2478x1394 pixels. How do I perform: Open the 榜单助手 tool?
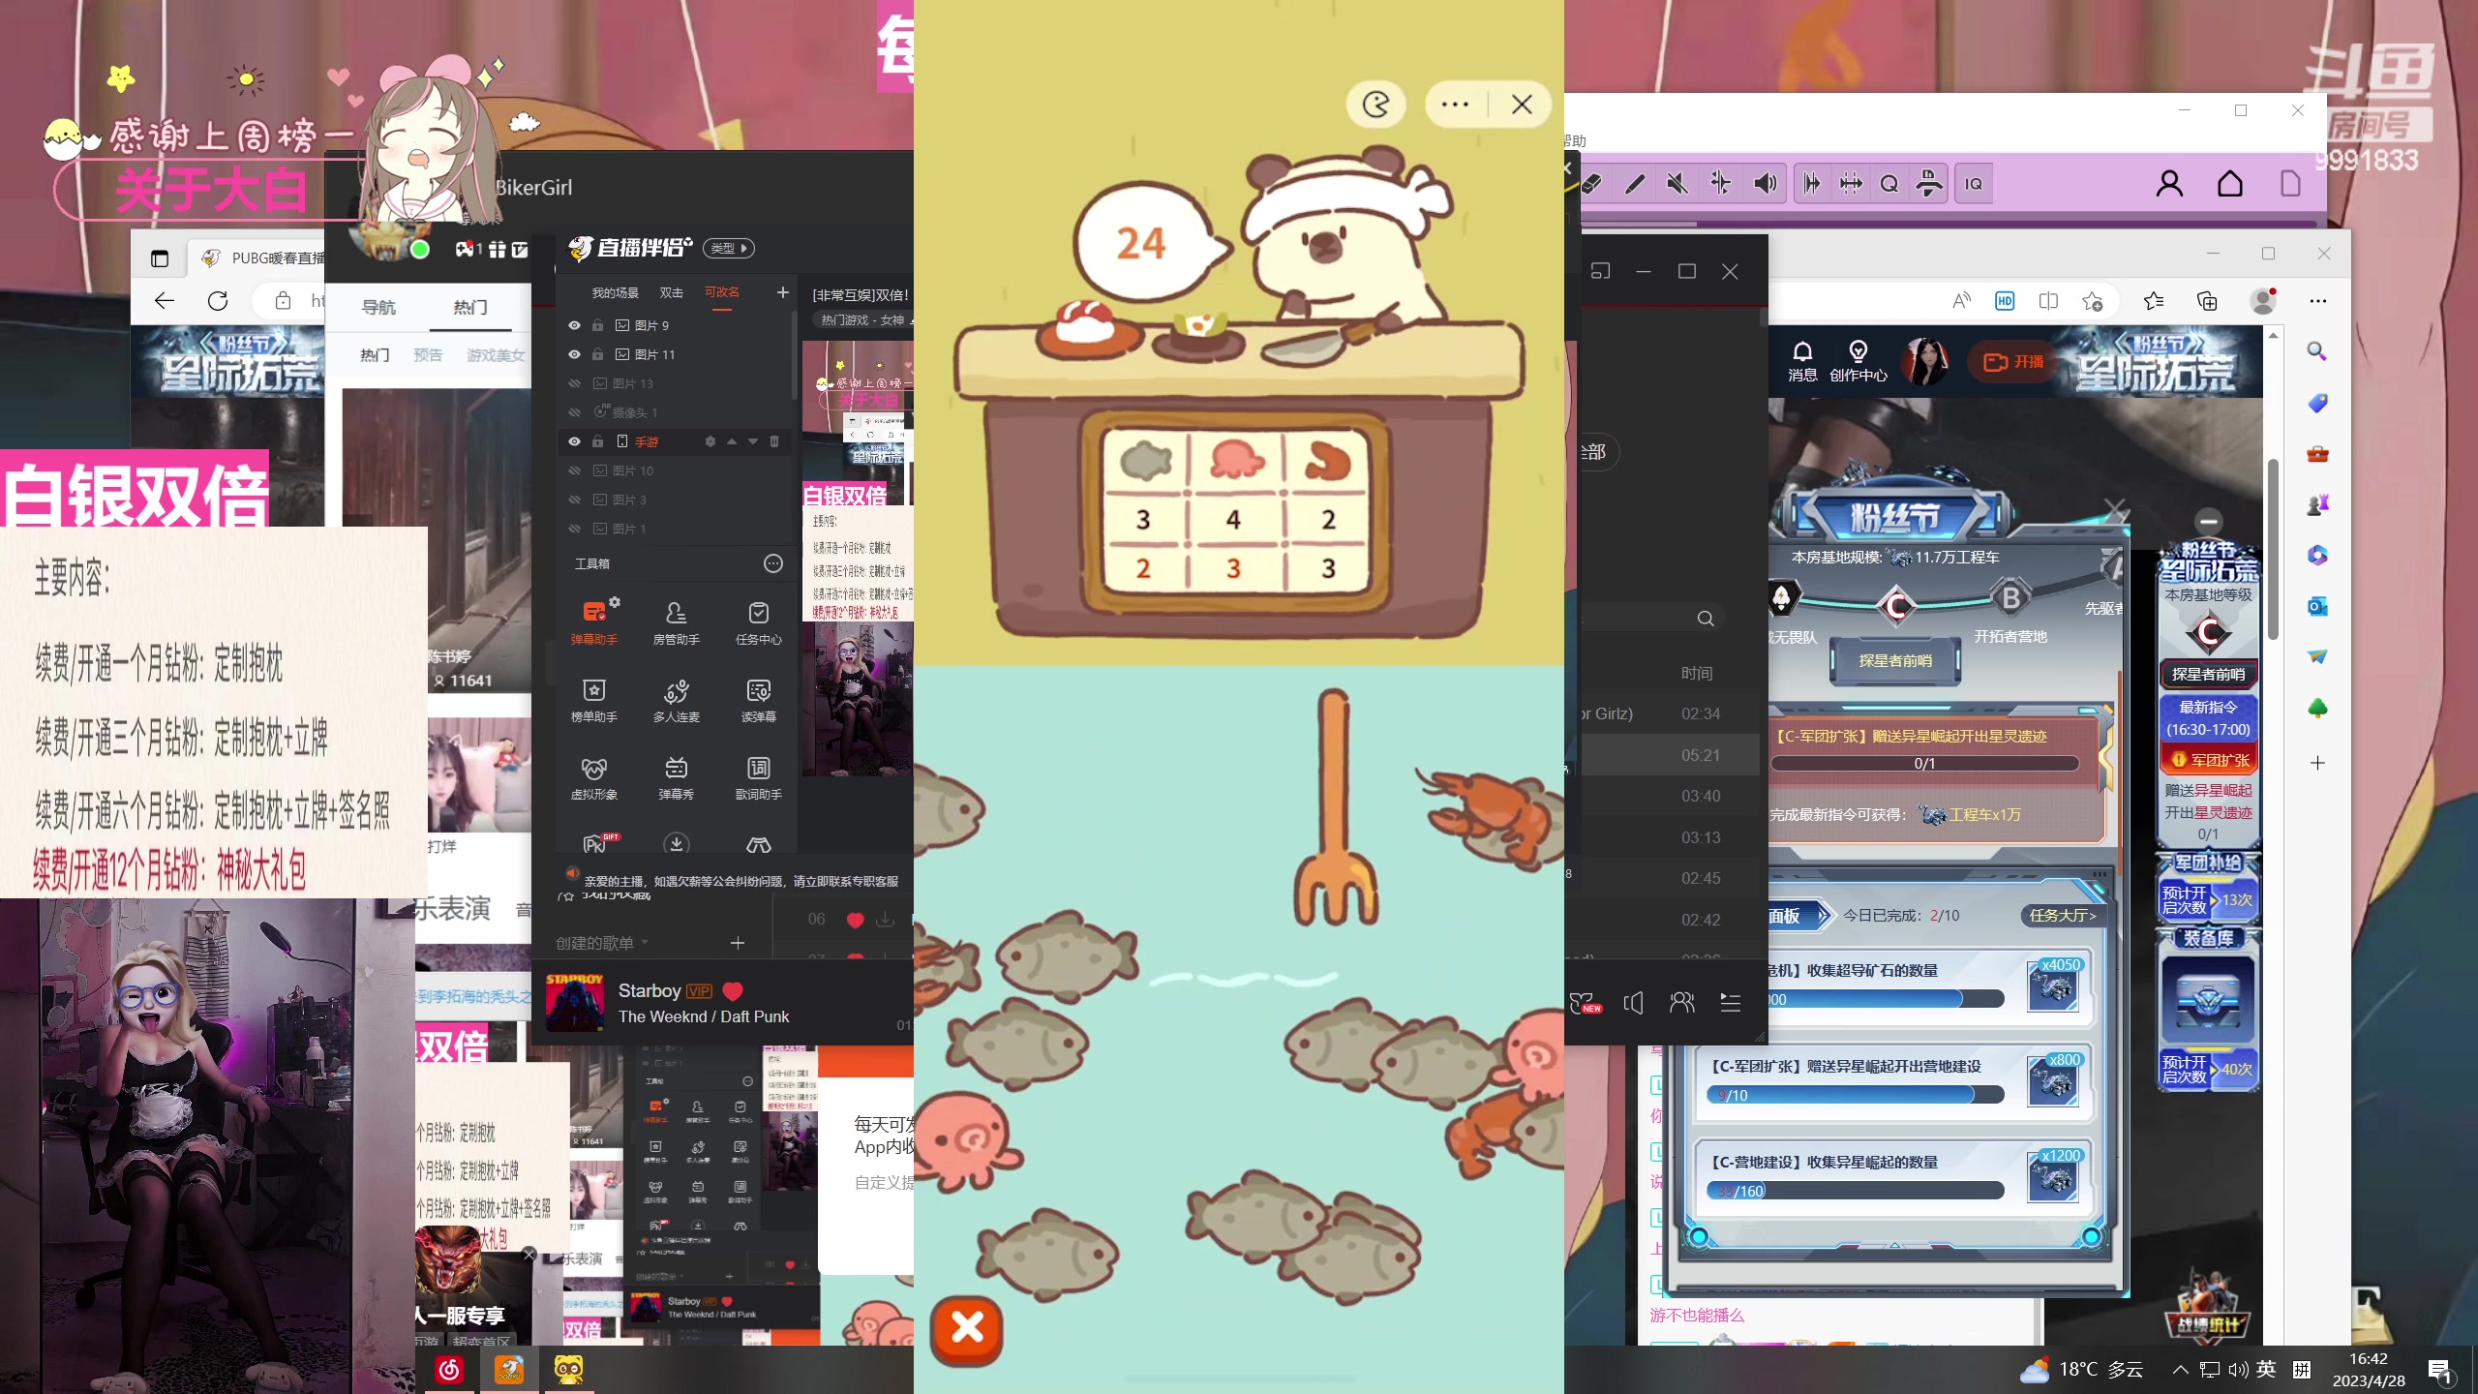point(593,700)
